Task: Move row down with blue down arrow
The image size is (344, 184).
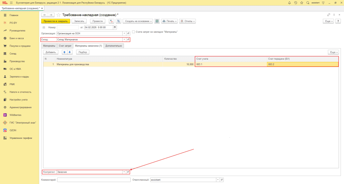Action: click(x=70, y=52)
